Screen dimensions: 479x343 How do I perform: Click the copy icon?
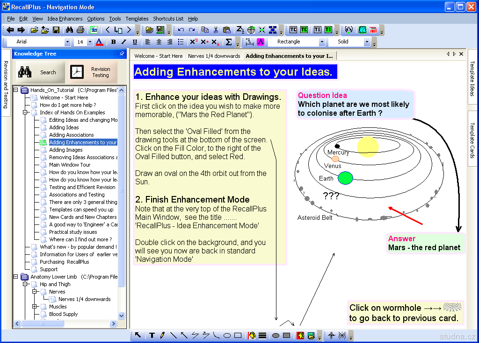(x=205, y=30)
